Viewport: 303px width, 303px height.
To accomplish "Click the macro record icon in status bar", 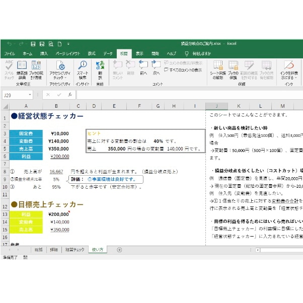I will click(x=25, y=257).
